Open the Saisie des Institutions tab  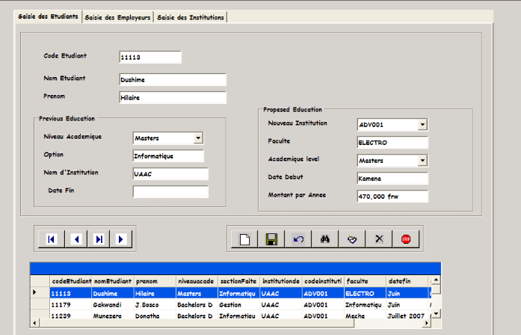(x=190, y=16)
